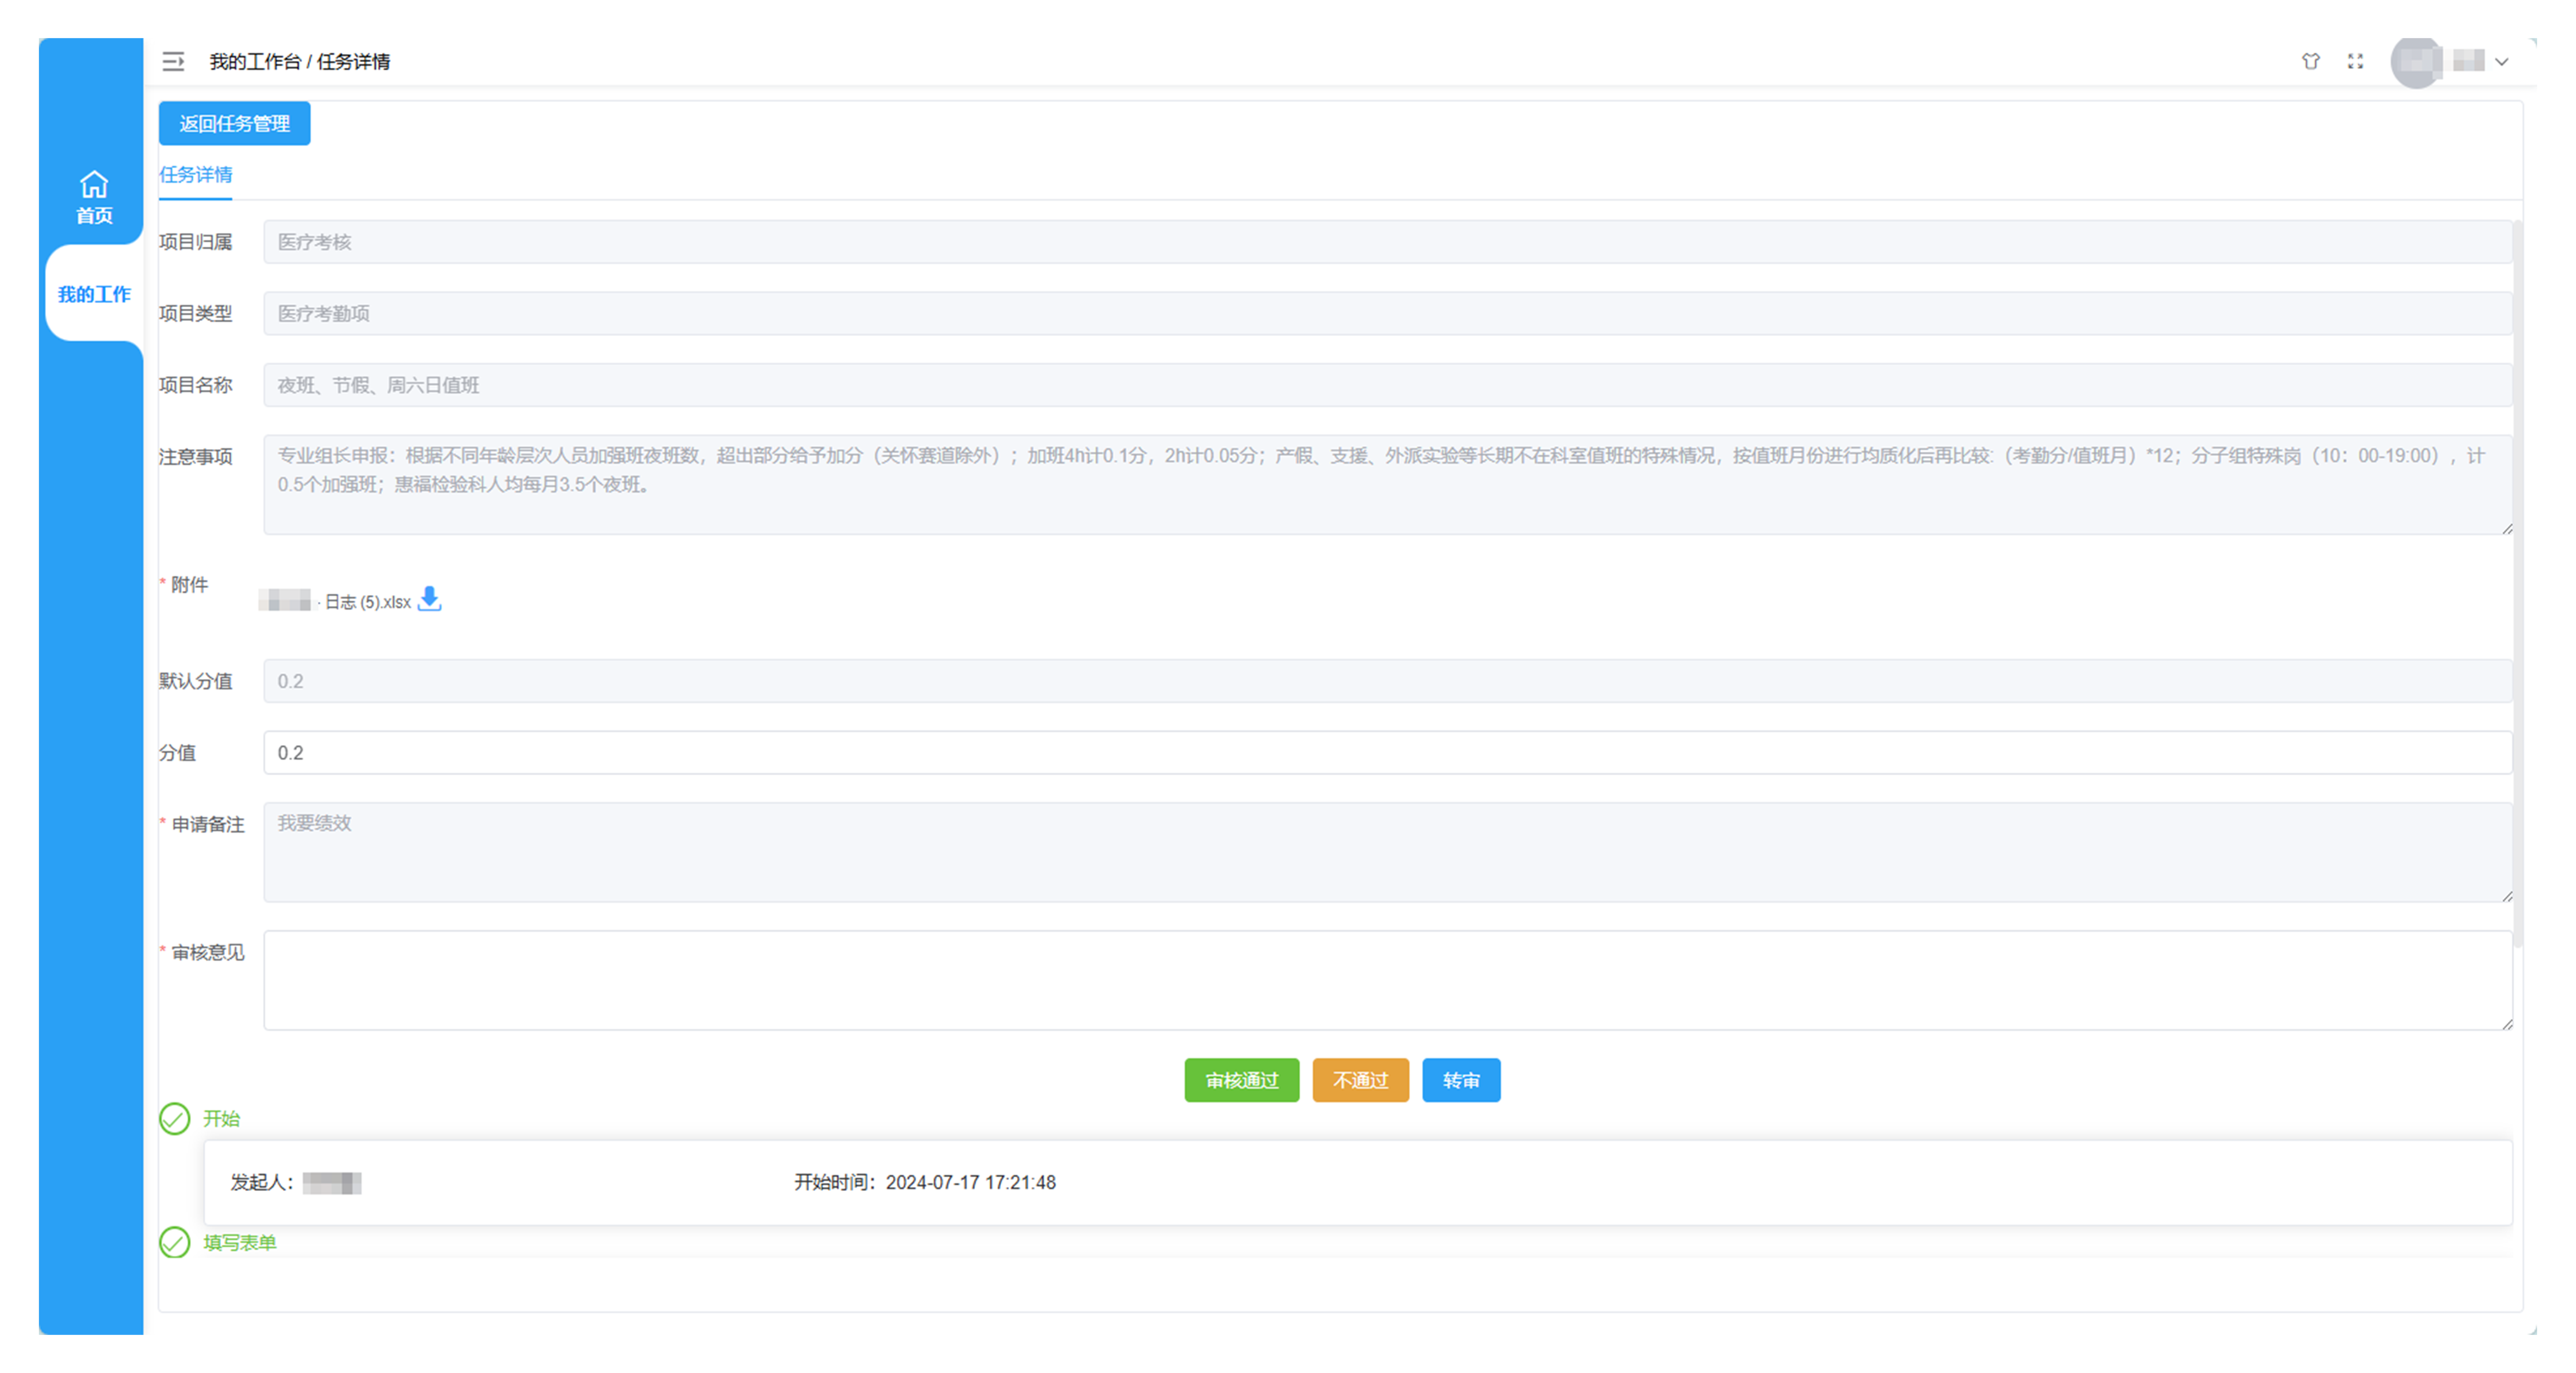
Task: Go to 首页 home in the sidebar
Action: 94,197
